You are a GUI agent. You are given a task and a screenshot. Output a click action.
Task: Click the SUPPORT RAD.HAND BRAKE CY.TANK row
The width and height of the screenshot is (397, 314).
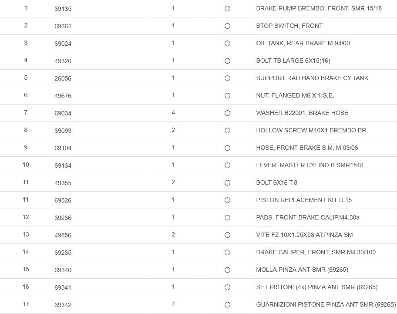point(312,78)
